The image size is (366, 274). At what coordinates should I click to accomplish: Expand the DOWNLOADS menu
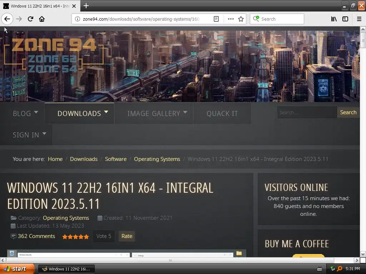79,113
